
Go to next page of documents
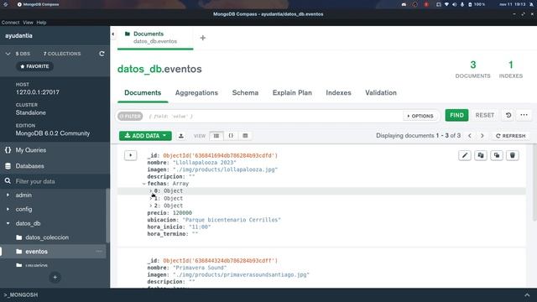point(482,136)
